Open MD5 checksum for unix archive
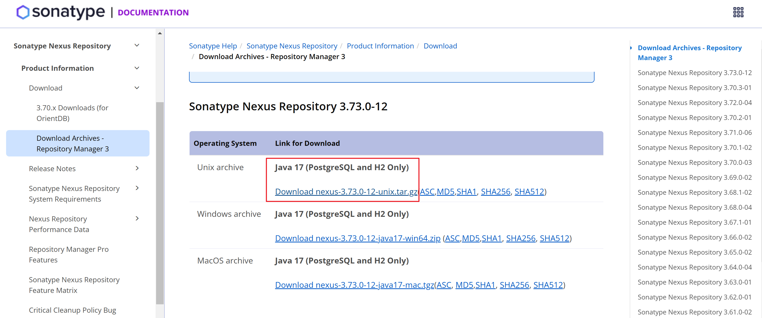Image resolution: width=762 pixels, height=318 pixels. [446, 192]
